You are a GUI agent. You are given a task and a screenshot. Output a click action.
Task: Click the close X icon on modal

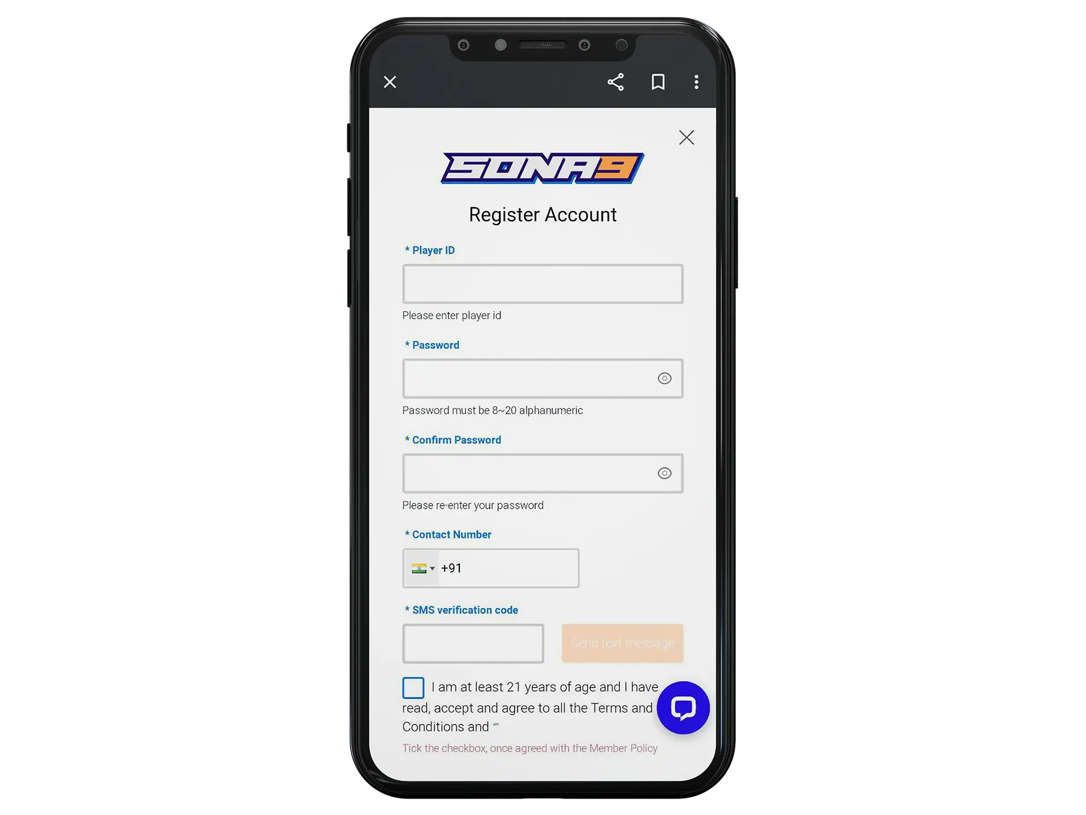[686, 137]
